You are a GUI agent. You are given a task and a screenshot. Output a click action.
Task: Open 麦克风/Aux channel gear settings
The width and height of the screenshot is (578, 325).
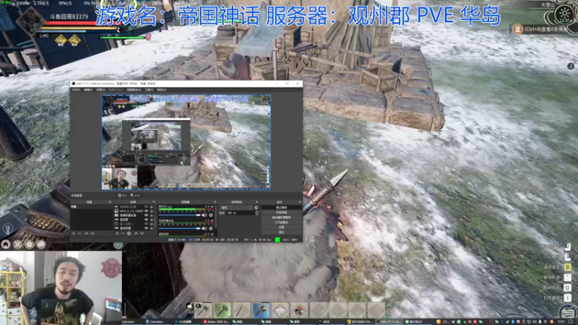211,214
